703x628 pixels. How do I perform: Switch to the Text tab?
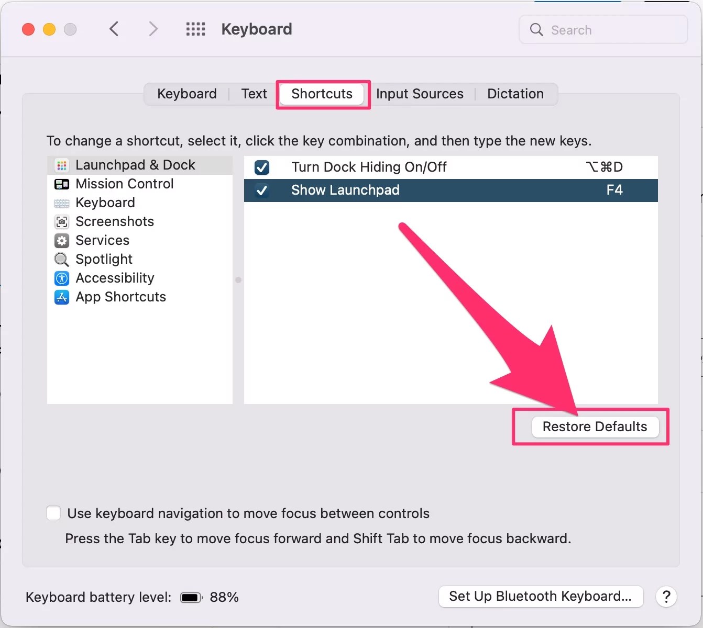[254, 94]
